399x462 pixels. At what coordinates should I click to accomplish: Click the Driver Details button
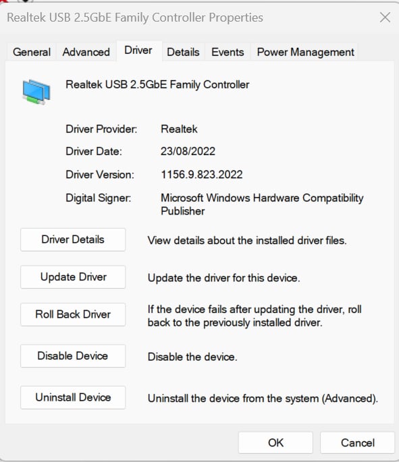pyautogui.click(x=73, y=239)
